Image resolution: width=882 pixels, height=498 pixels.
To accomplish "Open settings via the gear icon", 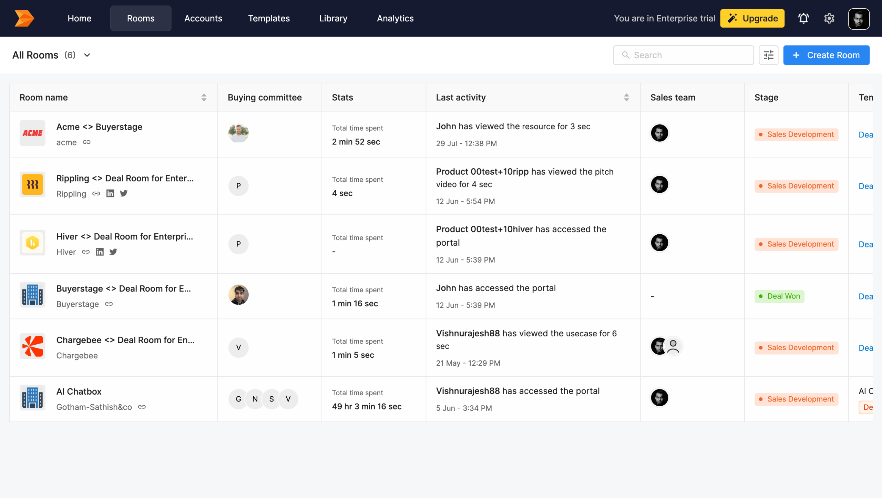I will point(829,18).
